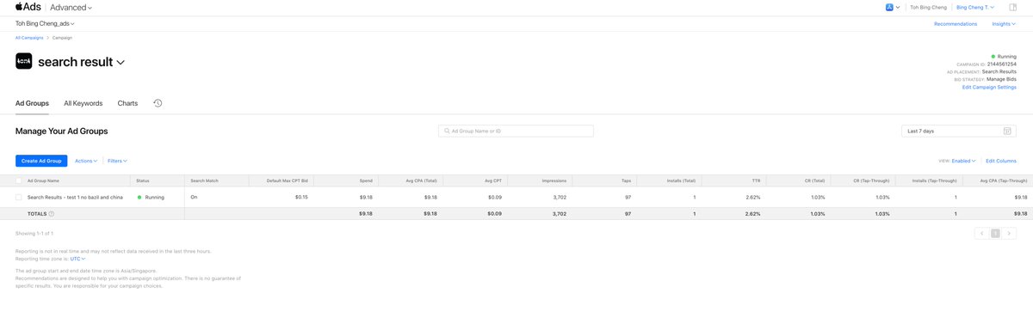Focus the Ad Group Name or ID search field
Viewport: 1033px width, 336px height.
point(516,131)
